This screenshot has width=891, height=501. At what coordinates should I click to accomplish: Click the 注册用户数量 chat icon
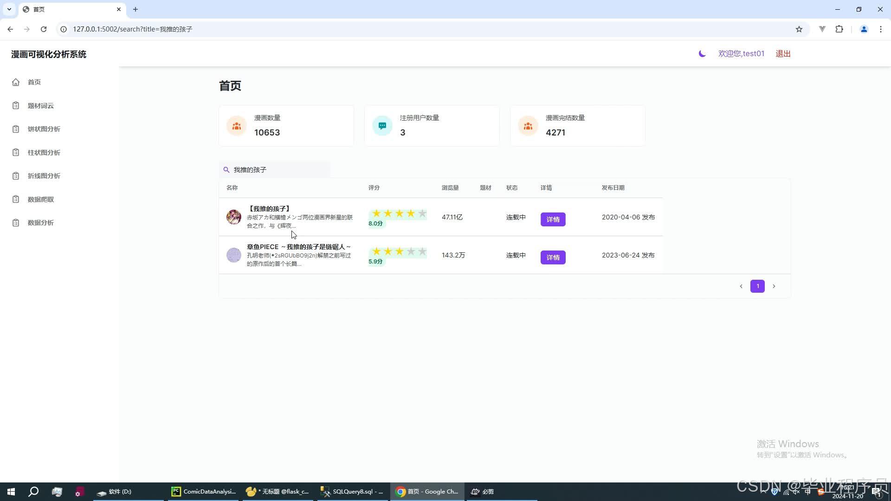click(x=382, y=126)
